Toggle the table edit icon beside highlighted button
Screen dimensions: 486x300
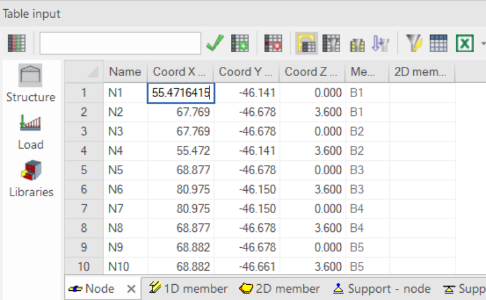331,43
